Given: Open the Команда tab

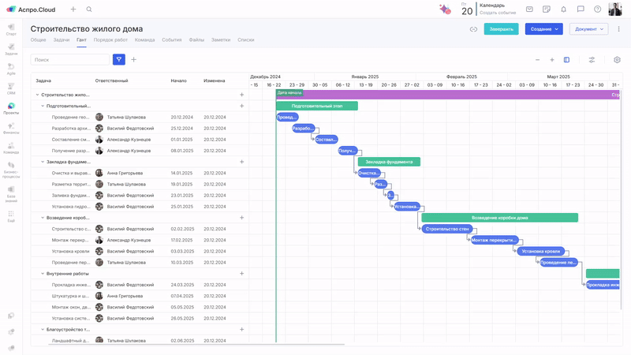Looking at the screenshot, I should point(144,39).
